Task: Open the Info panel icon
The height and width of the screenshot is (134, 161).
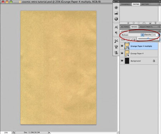Action: click(x=116, y=19)
